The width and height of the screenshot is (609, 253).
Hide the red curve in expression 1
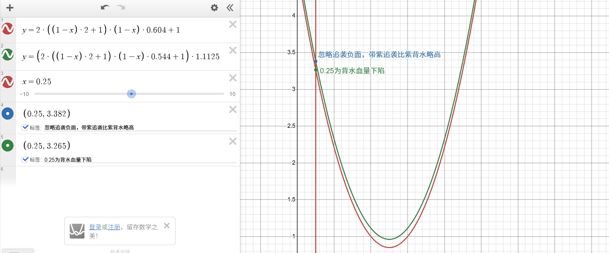8,29
